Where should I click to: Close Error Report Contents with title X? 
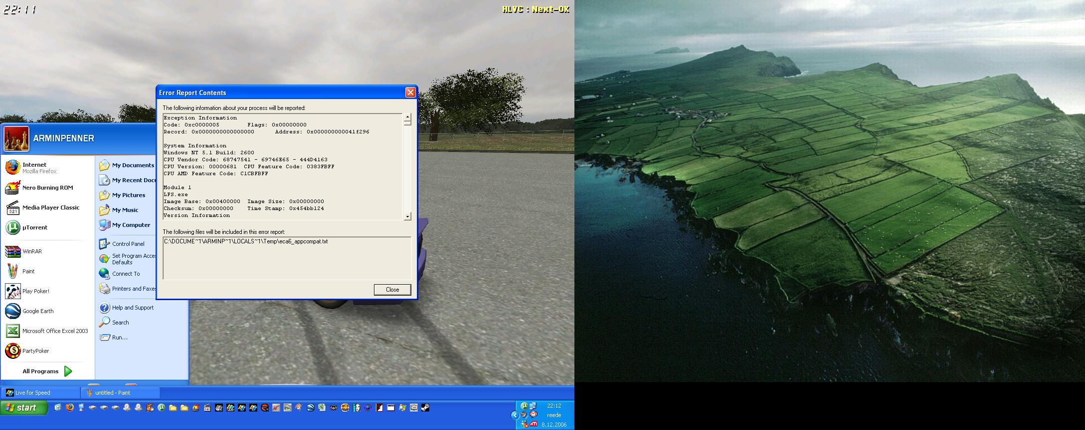(410, 93)
